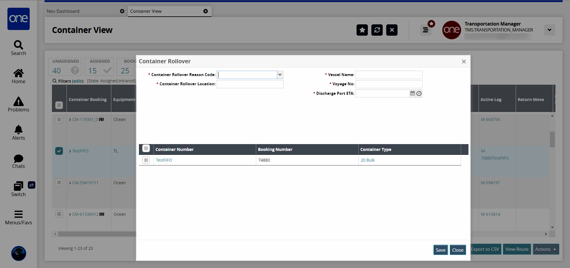Expand the user profile dropdown arrow

(549, 30)
